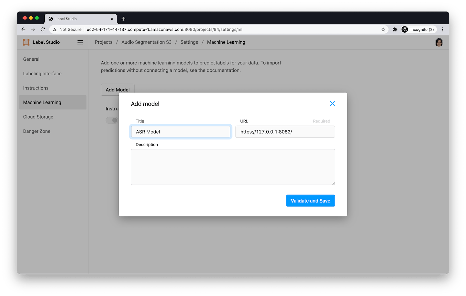Open the Danger Zone section
Viewport: 466px width, 296px height.
click(37, 131)
